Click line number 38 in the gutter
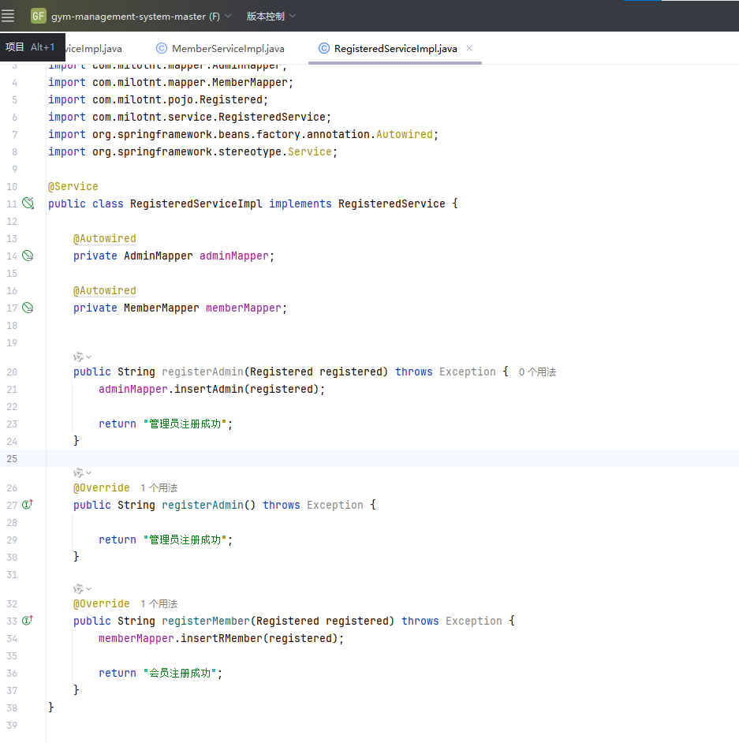This screenshot has width=739, height=743. (x=12, y=708)
